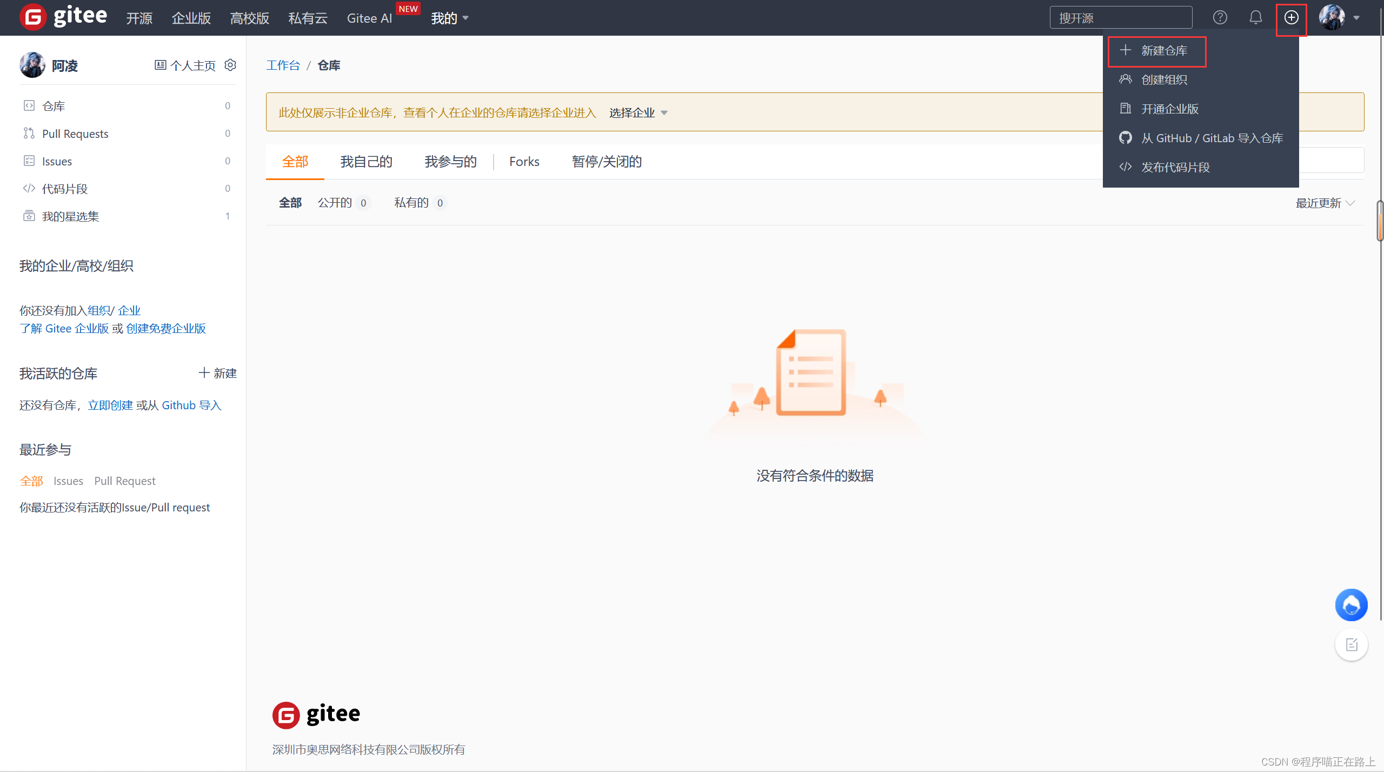1384x772 pixels.
Task: Open the floating feedback icon at bottom right
Action: pyautogui.click(x=1352, y=644)
